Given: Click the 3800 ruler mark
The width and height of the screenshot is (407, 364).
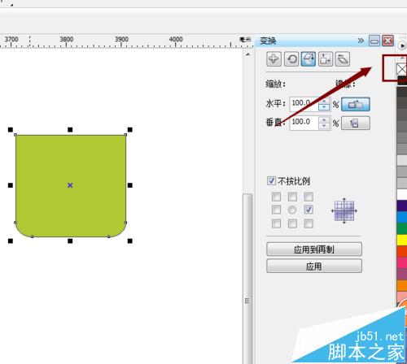Looking at the screenshot, I should pos(67,39).
